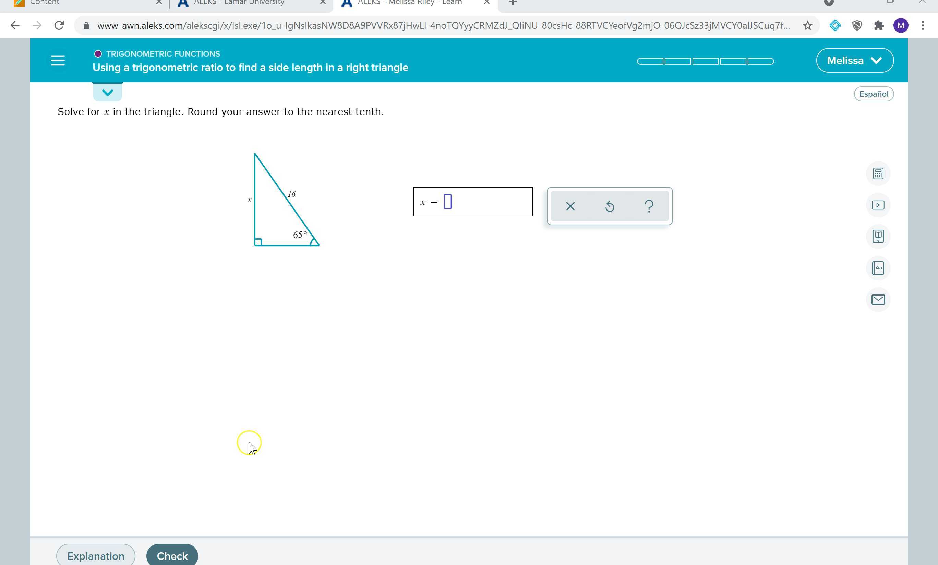Clear the answer with the X icon
Screen dimensions: 938x565
click(570, 206)
